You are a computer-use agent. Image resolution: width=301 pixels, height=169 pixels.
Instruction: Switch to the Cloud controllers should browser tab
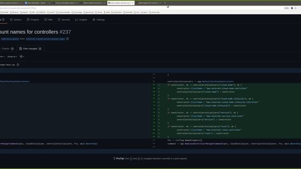point(65,3)
